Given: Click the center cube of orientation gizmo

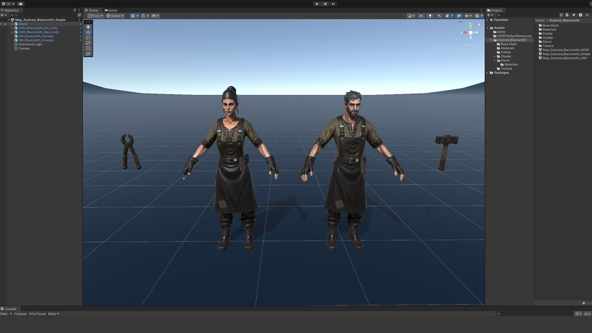Looking at the screenshot, I should [x=471, y=33].
